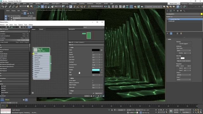Open the Rendering menu in main menu bar
Viewport: 203px width, 114px height.
[x=65, y=3]
